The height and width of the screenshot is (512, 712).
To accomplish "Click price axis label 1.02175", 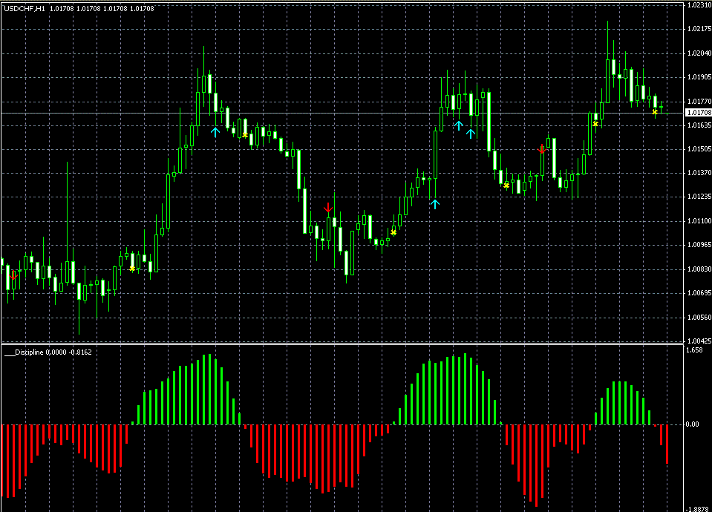I will coord(699,29).
